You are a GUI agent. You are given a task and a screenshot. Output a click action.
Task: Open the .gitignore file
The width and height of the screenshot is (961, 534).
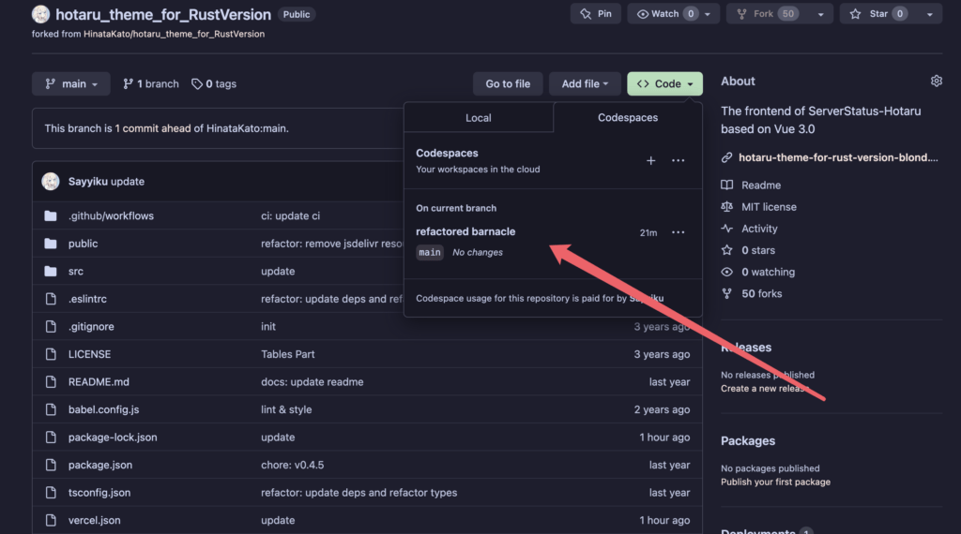pos(91,327)
